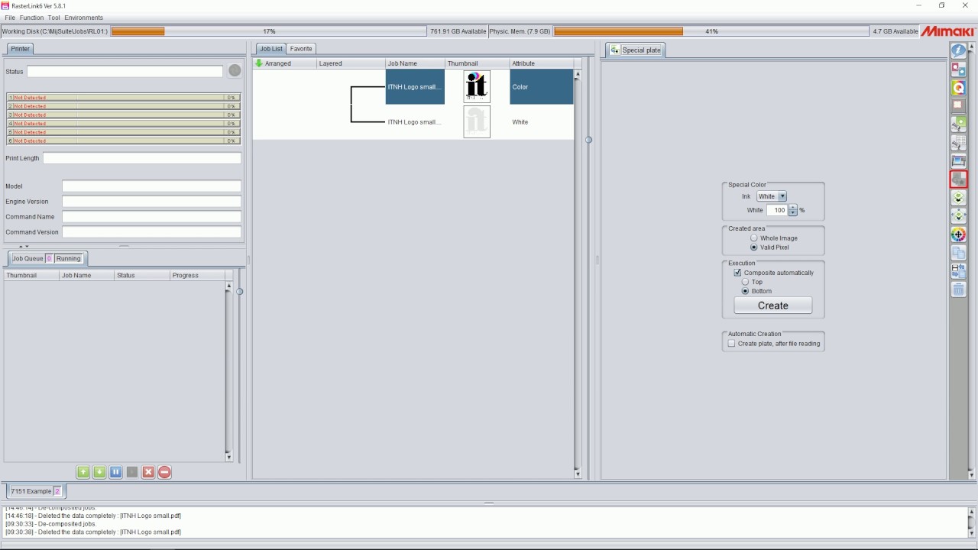Open the Ink dropdown set to White
Image resolution: width=978 pixels, height=550 pixels.
click(x=771, y=196)
